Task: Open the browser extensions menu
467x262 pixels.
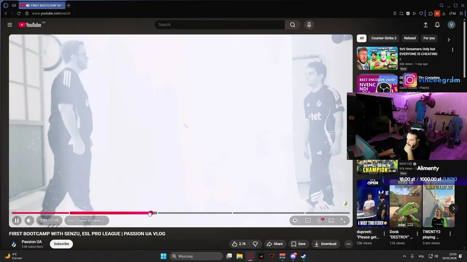Action: tap(431, 13)
